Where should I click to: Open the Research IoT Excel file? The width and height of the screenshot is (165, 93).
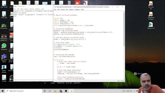151,26
